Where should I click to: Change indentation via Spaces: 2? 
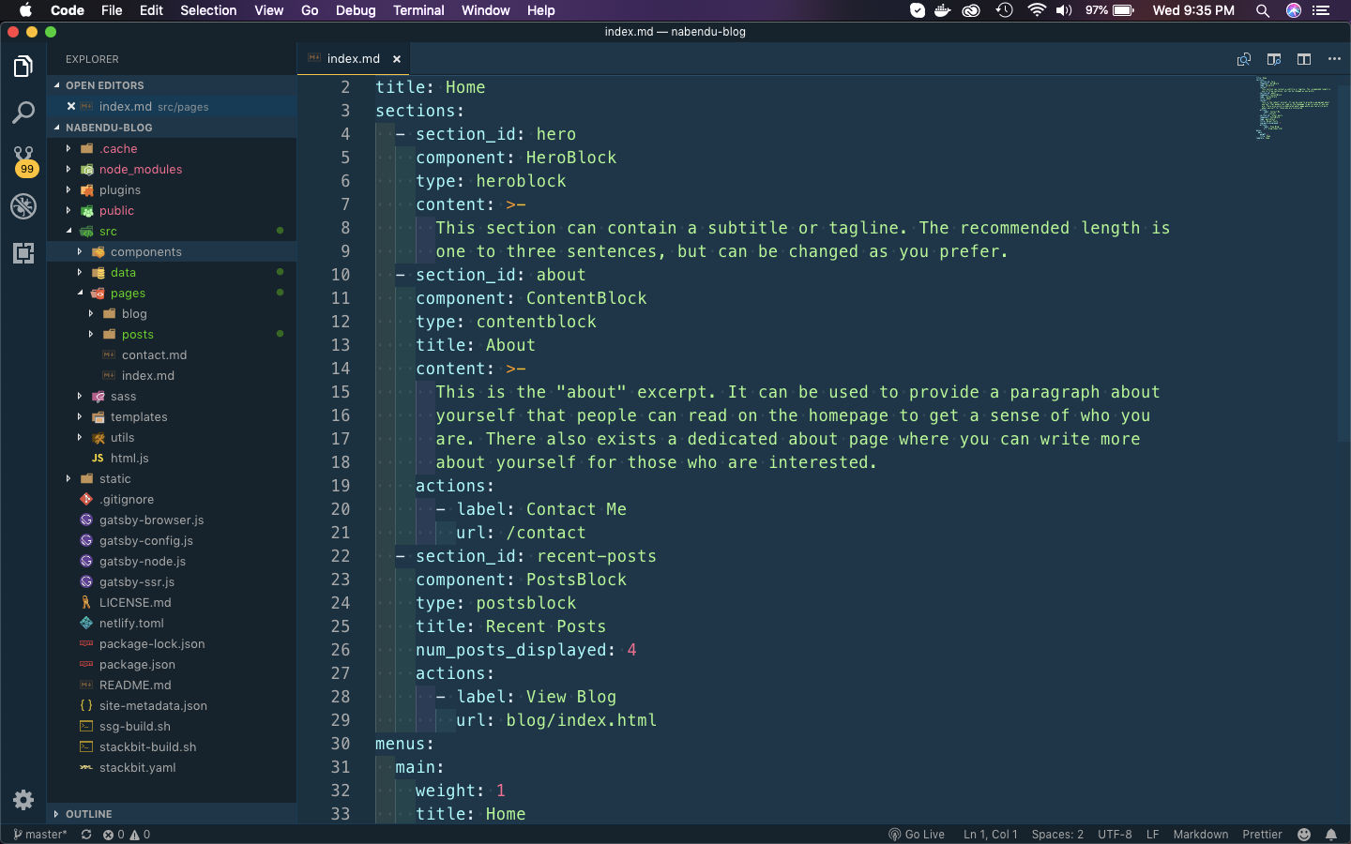(x=1057, y=835)
